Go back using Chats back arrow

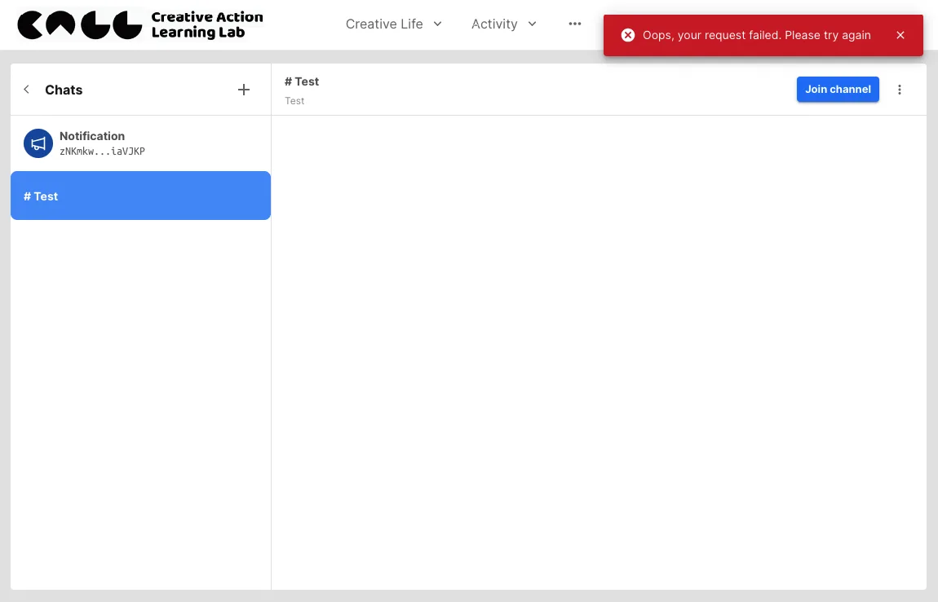[26, 90]
